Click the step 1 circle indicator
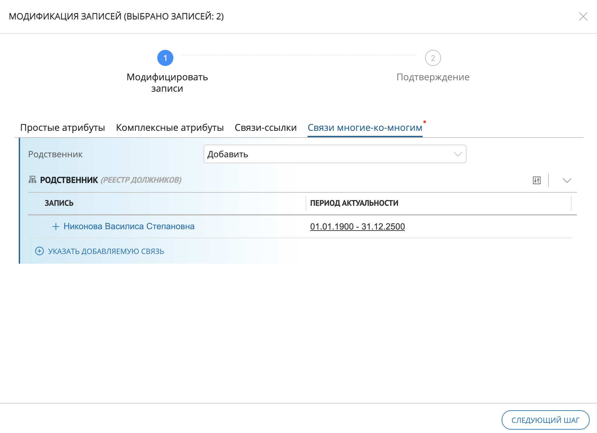The height and width of the screenshot is (433, 597). tap(165, 58)
